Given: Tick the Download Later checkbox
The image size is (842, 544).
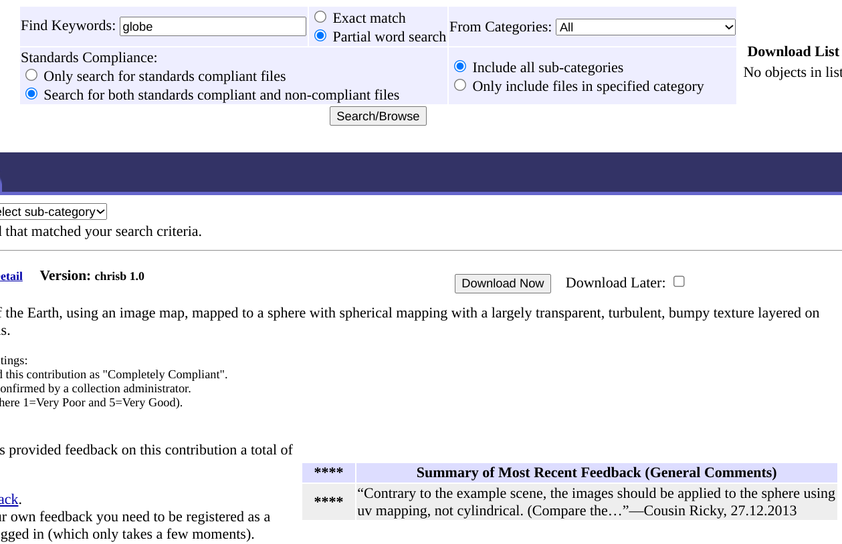Looking at the screenshot, I should [x=679, y=281].
